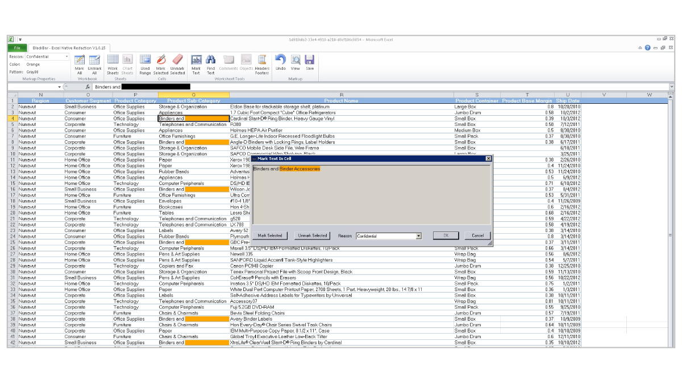Open the File tab

pyautogui.click(x=17, y=48)
